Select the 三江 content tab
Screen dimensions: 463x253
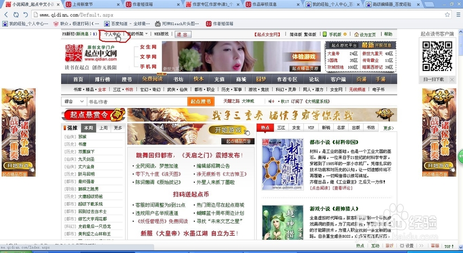point(281,128)
